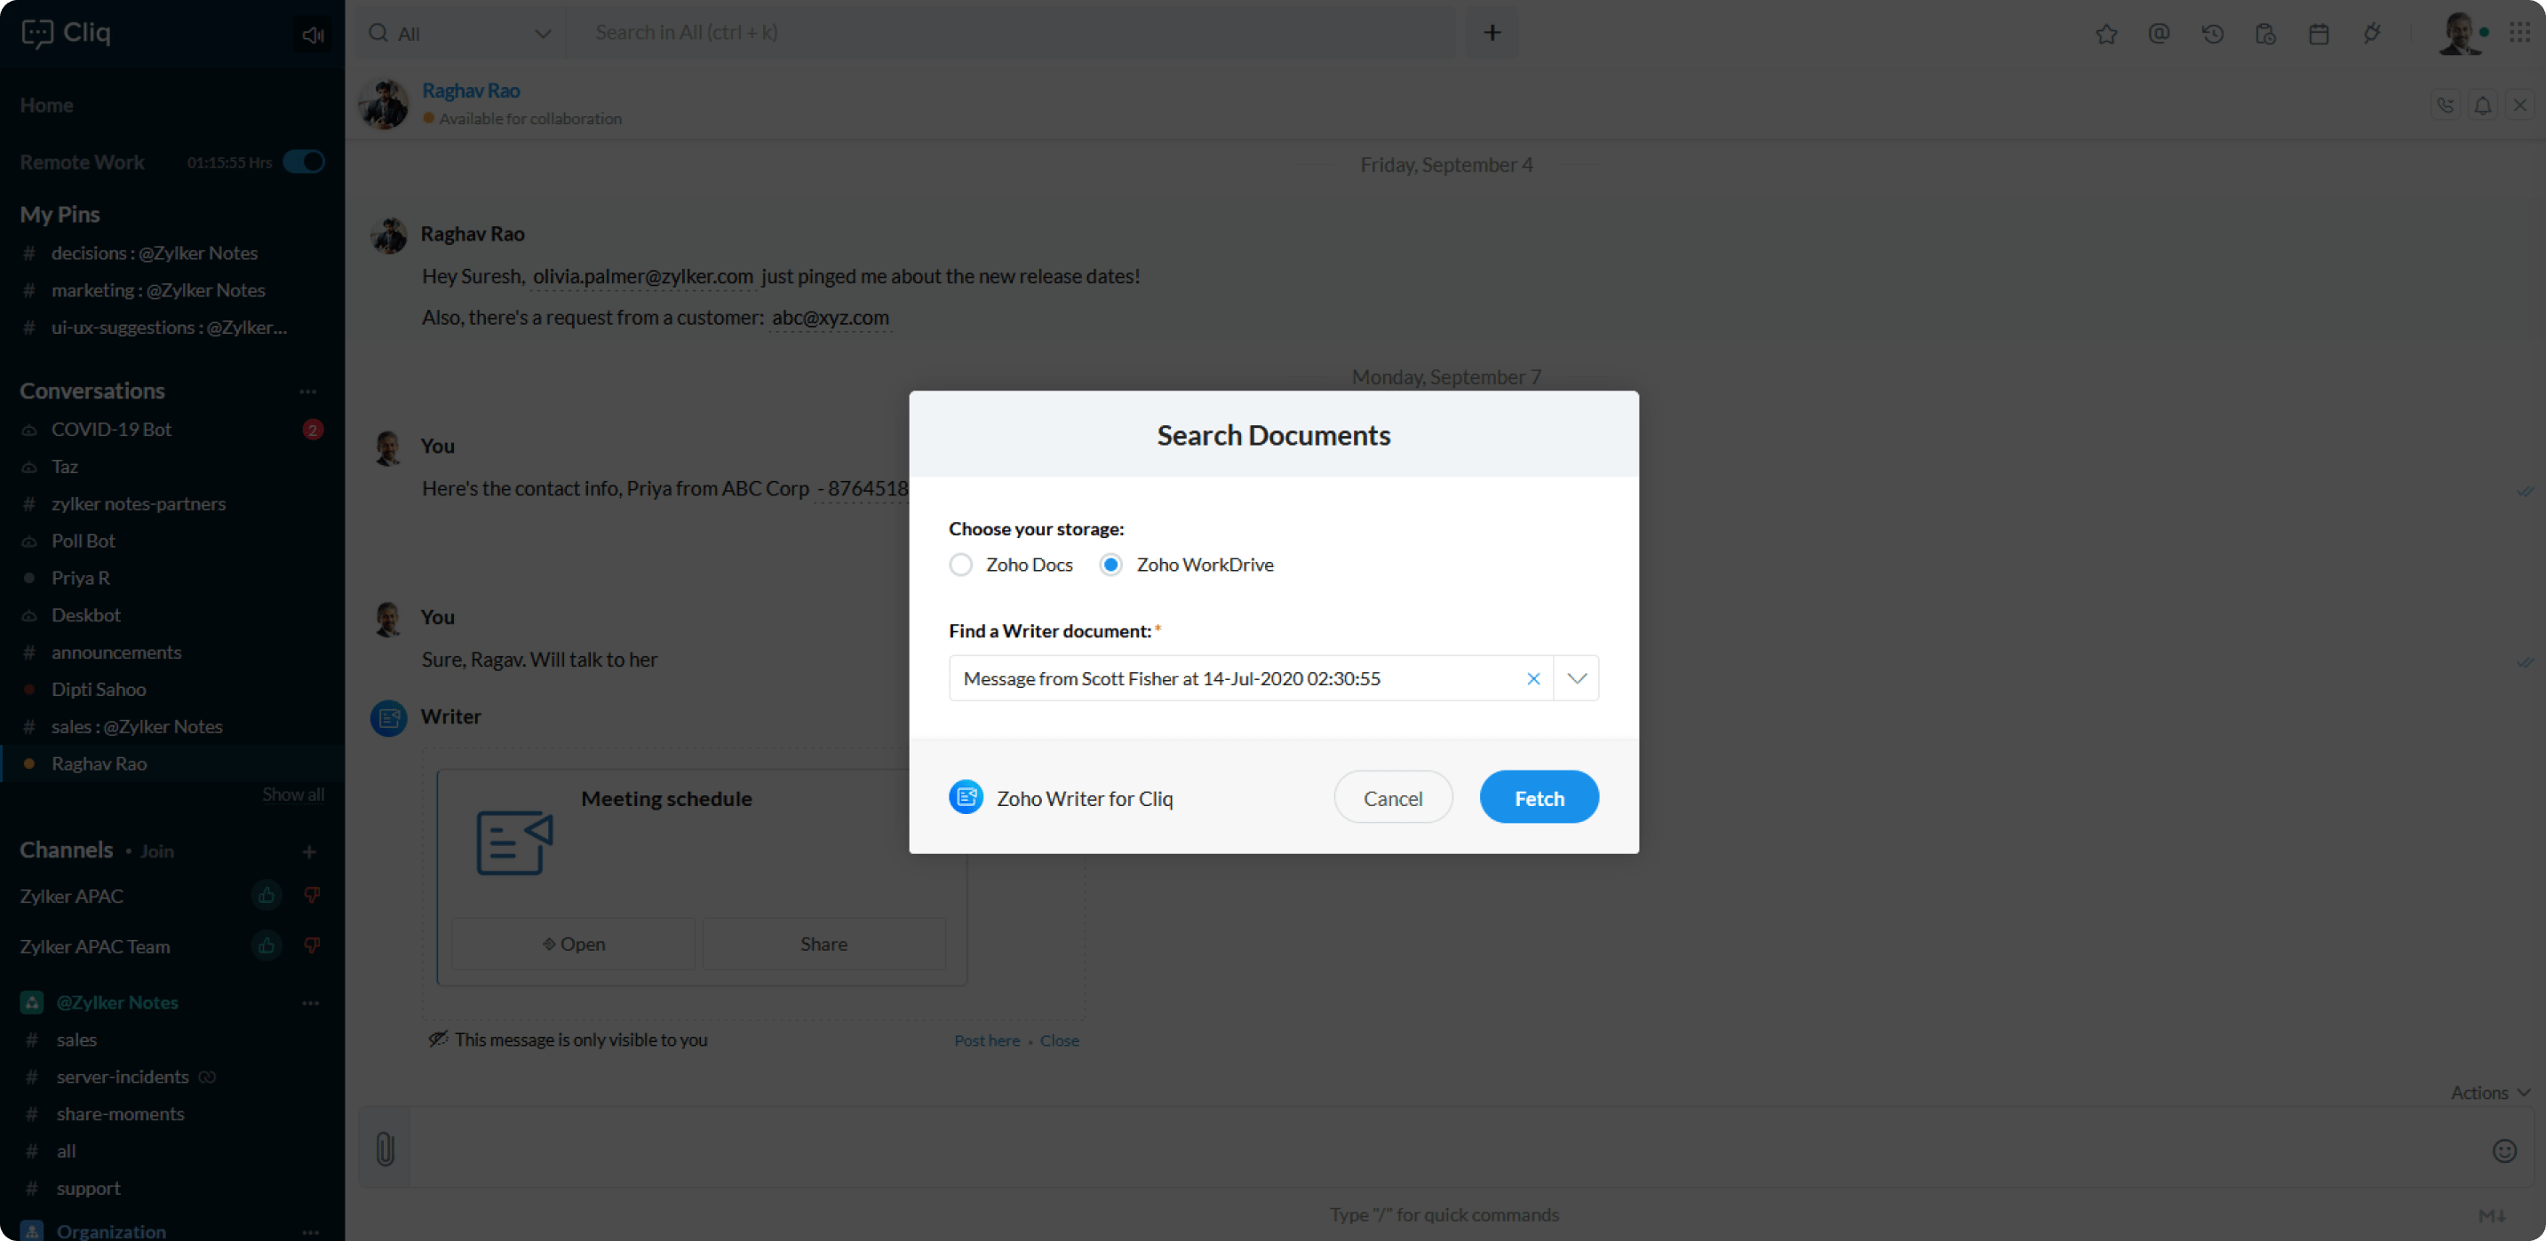
Task: Open reminders clipboard icon
Action: (2265, 35)
